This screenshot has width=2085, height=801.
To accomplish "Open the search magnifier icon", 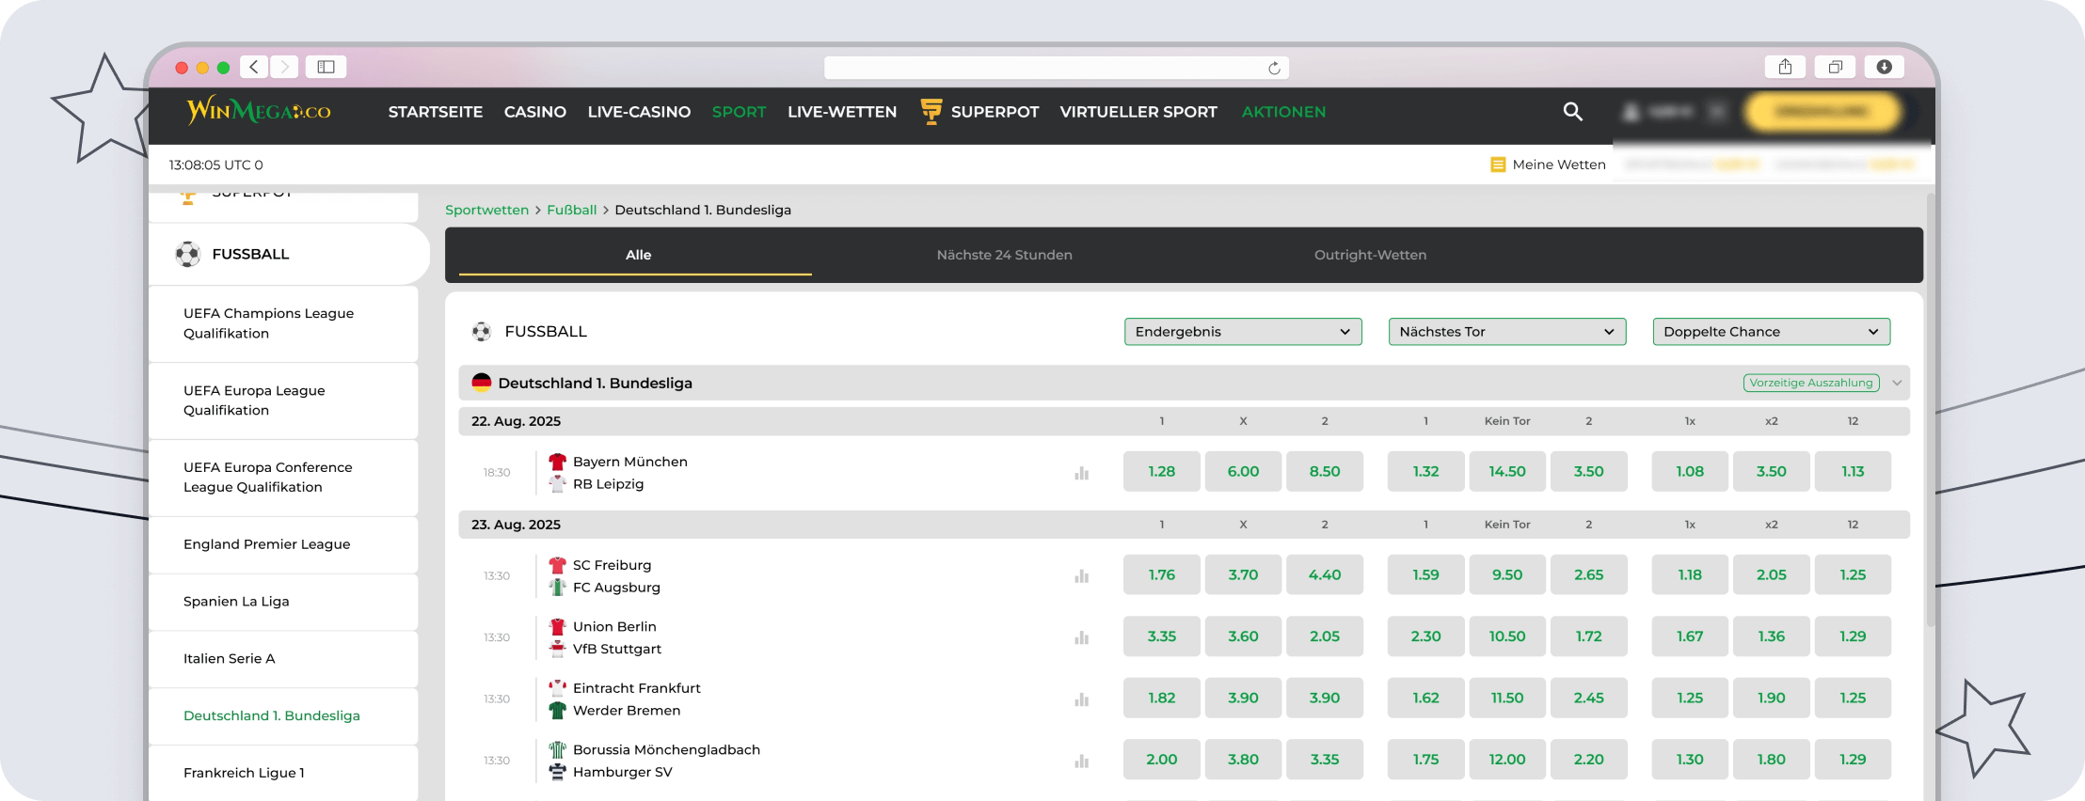I will pyautogui.click(x=1572, y=111).
